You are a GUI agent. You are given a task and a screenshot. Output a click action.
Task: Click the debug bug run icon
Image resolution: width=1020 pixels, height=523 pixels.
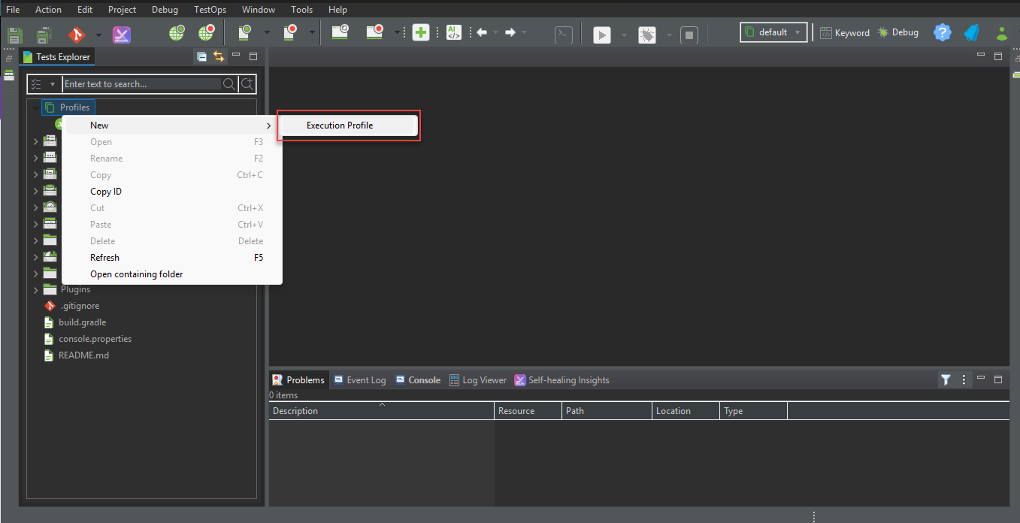pyautogui.click(x=647, y=35)
